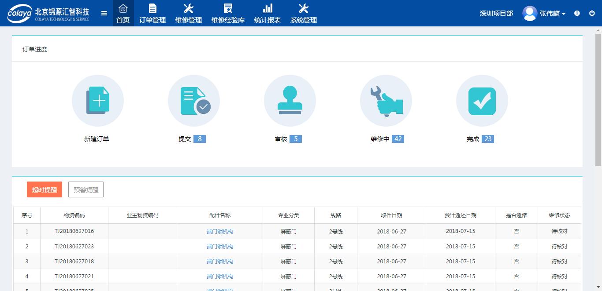The image size is (602, 291).
Task: Click 待核对 status in row 1
Action: coord(559,232)
